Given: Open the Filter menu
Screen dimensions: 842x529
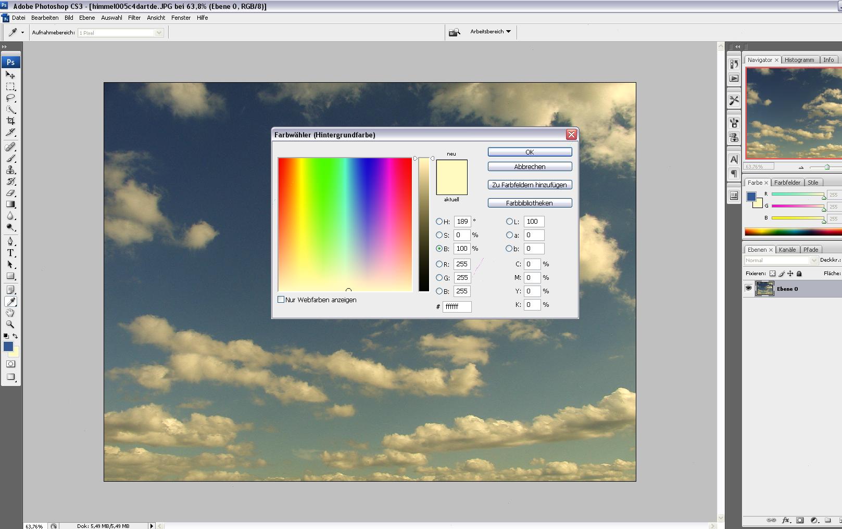Looking at the screenshot, I should 134,18.
